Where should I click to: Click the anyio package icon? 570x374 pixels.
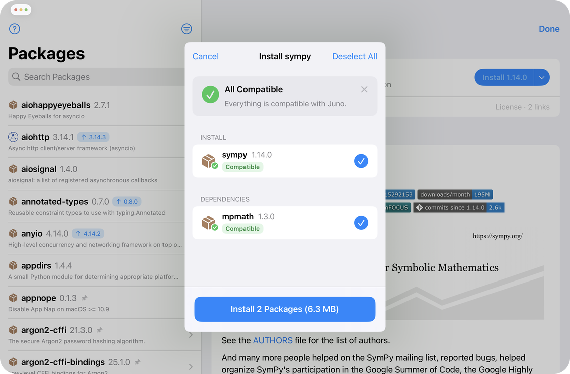point(13,233)
